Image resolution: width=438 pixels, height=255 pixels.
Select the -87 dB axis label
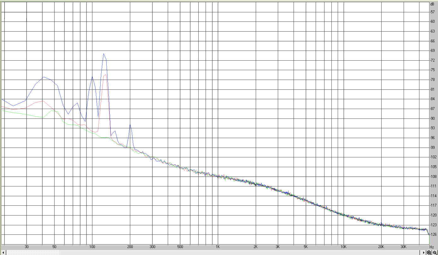coord(432,109)
